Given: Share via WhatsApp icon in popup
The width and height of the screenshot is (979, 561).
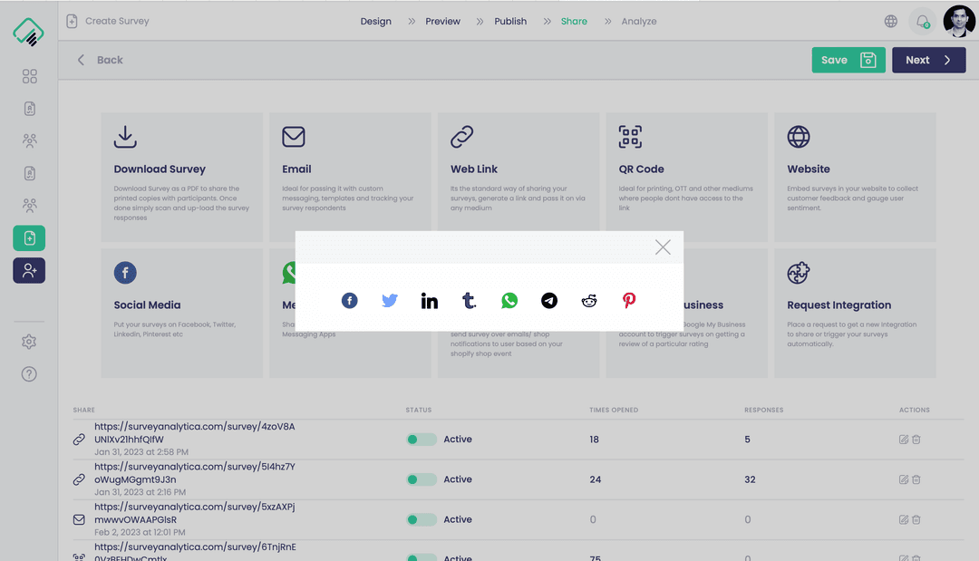Looking at the screenshot, I should click(x=509, y=301).
